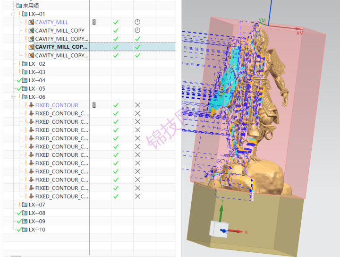340x257 pixels.
Task: Click the folder icon beside LX--03
Action: tap(25, 72)
